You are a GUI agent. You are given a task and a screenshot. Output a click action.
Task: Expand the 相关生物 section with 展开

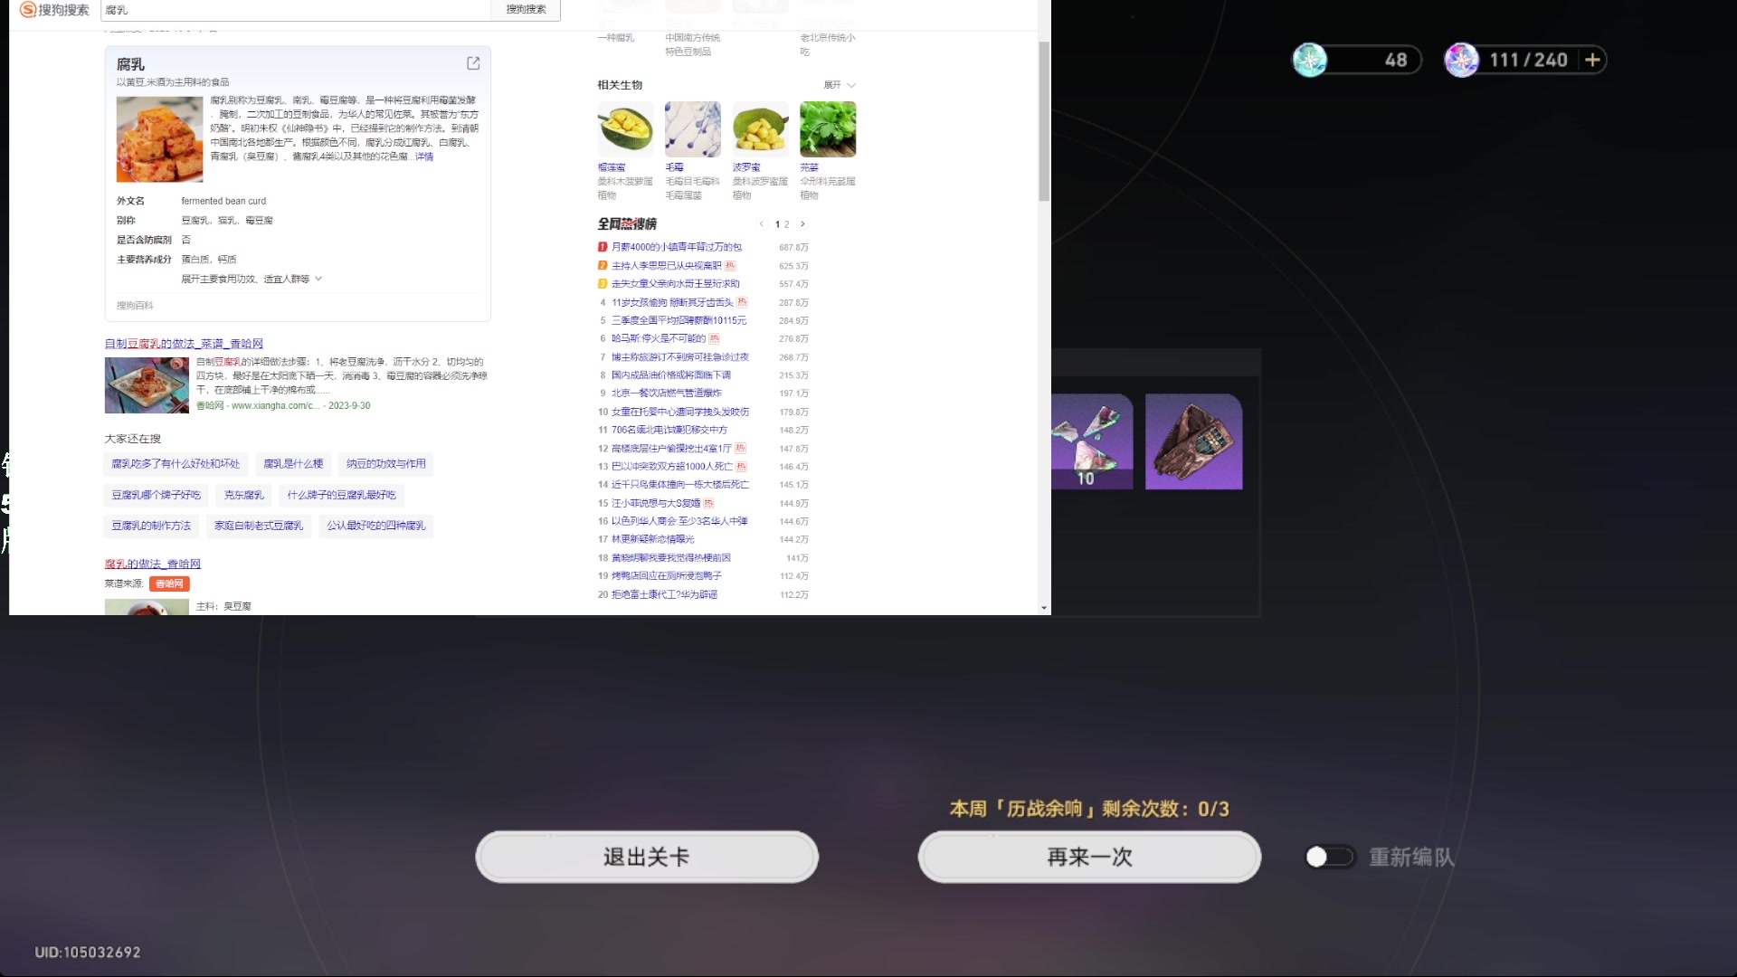pyautogui.click(x=839, y=85)
